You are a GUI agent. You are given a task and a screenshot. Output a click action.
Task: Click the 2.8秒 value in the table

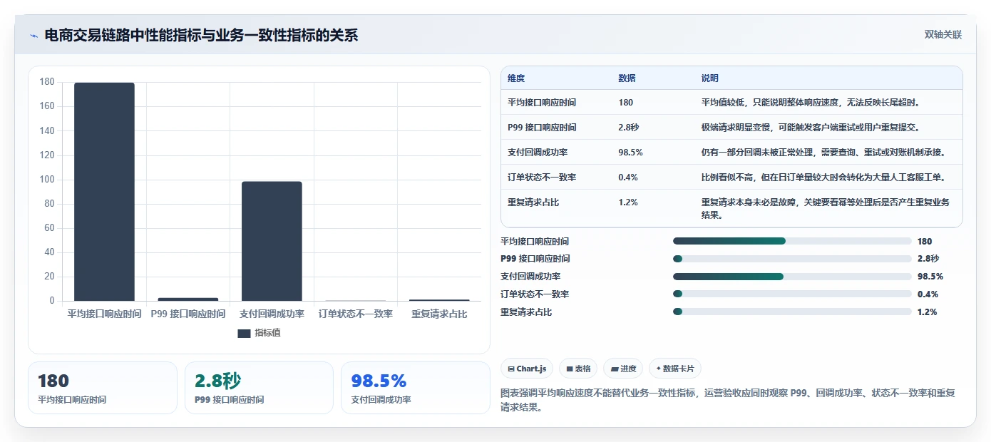pyautogui.click(x=629, y=128)
